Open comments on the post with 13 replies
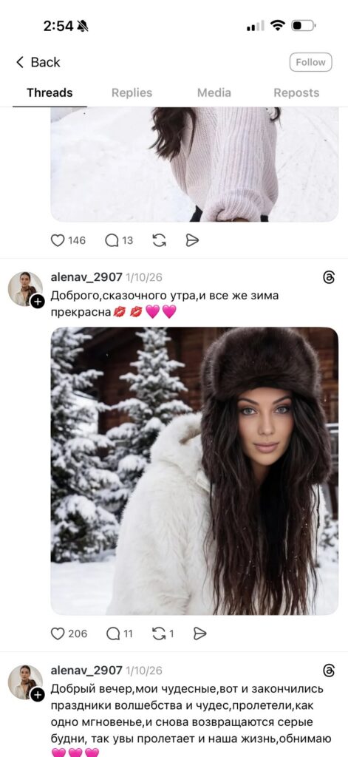 pos(112,240)
